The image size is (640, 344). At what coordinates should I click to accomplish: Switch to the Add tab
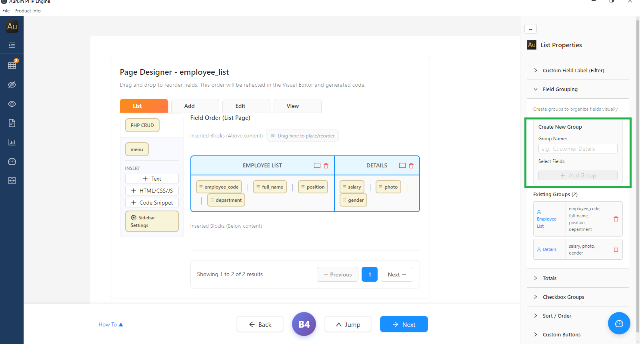195,106
